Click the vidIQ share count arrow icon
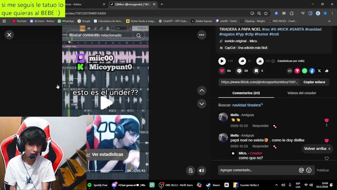Image resolution: width=337 pixels, height=190 pixels. (x=242, y=61)
